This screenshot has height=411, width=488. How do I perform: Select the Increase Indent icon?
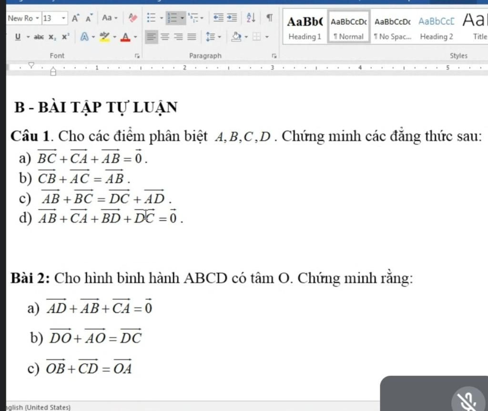tap(233, 18)
